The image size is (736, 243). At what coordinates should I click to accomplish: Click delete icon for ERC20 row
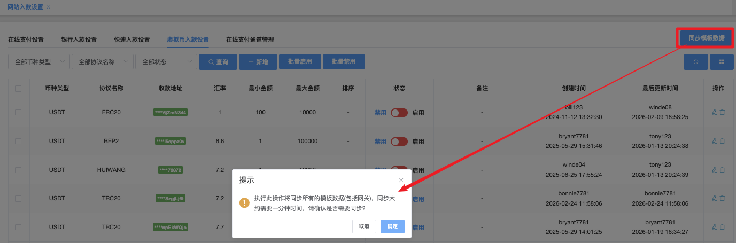click(722, 112)
